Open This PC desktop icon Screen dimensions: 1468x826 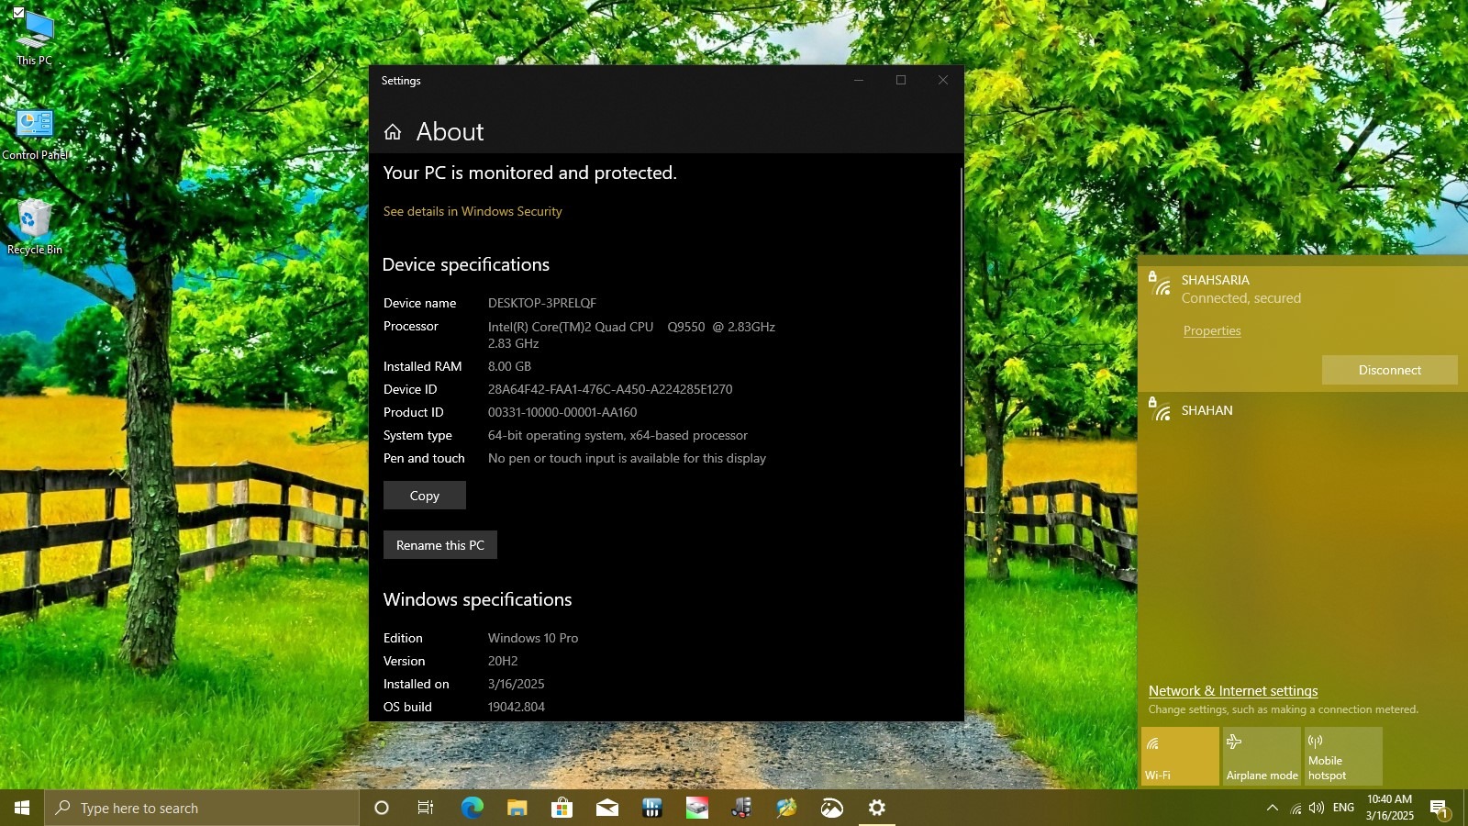click(35, 39)
